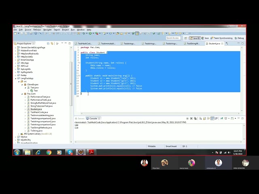Expand the JRE System Library node
259x194 pixels.
click(x=19, y=134)
